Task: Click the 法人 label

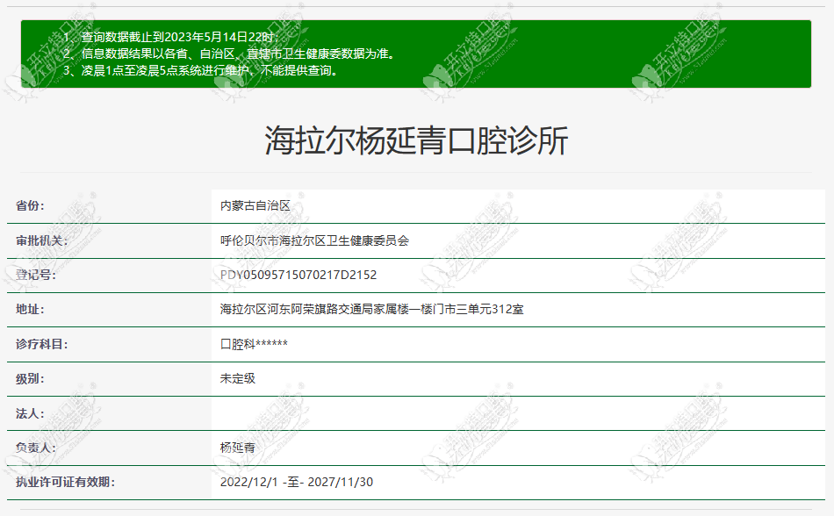Action: click(31, 413)
